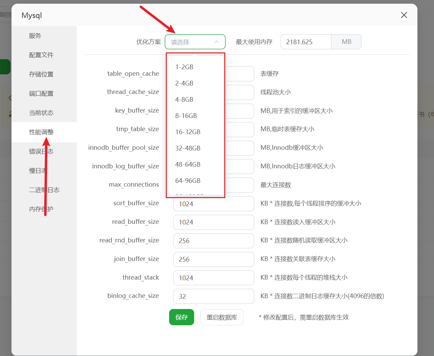Viewport: 434px width, 356px height.
Task: Edit the binlog_cache_size field
Action: pos(213,296)
